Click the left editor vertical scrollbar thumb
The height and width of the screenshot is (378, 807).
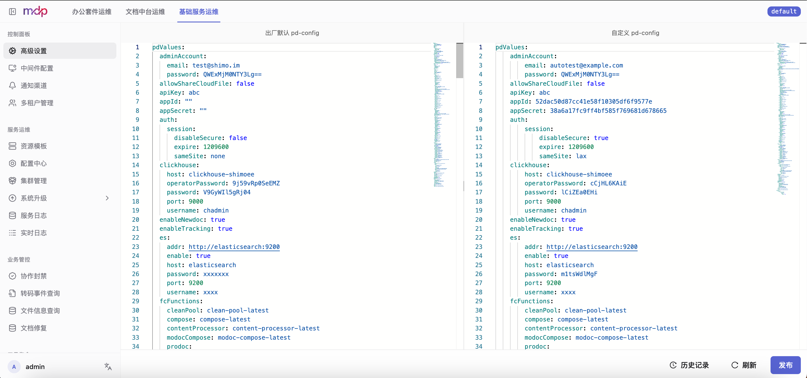(x=460, y=61)
